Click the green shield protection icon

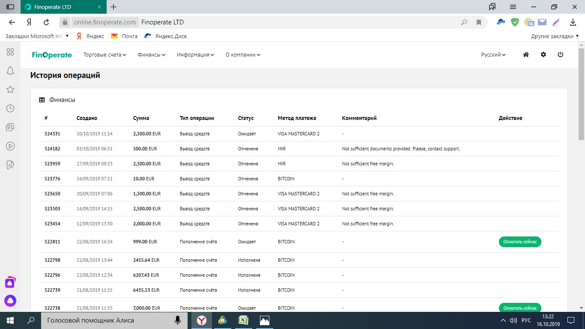coord(515,22)
